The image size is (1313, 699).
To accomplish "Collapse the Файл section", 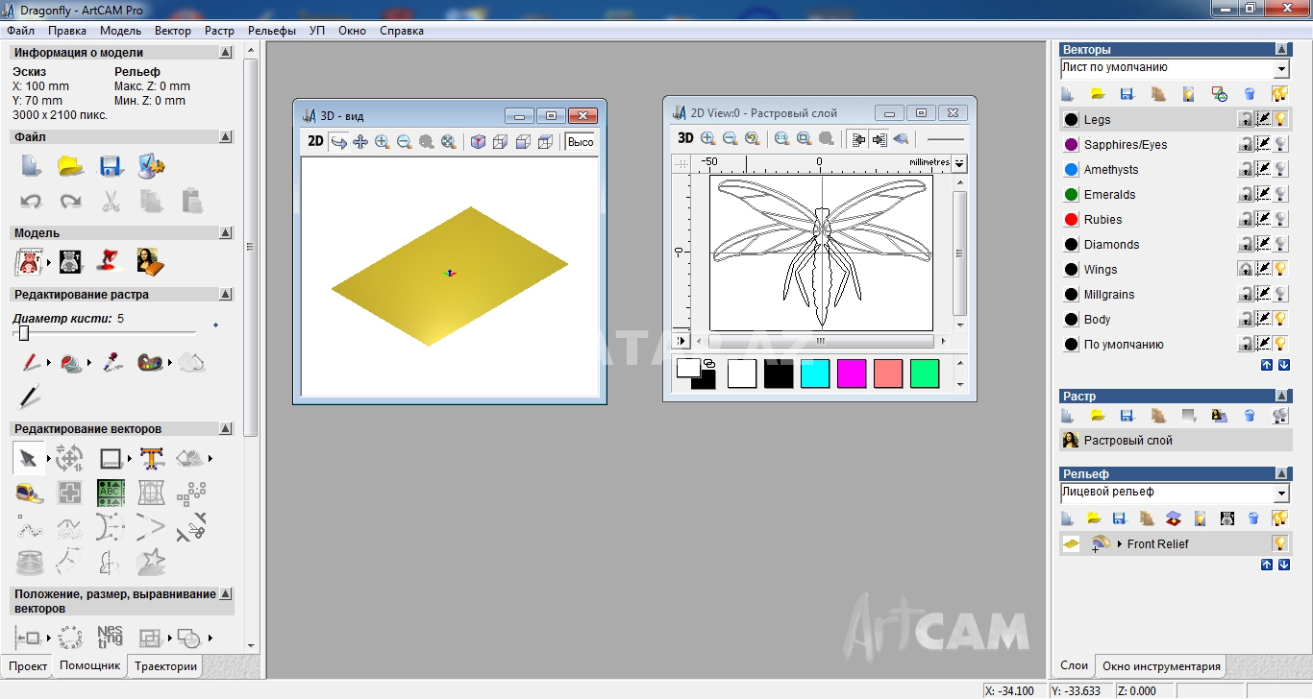I will [x=225, y=137].
